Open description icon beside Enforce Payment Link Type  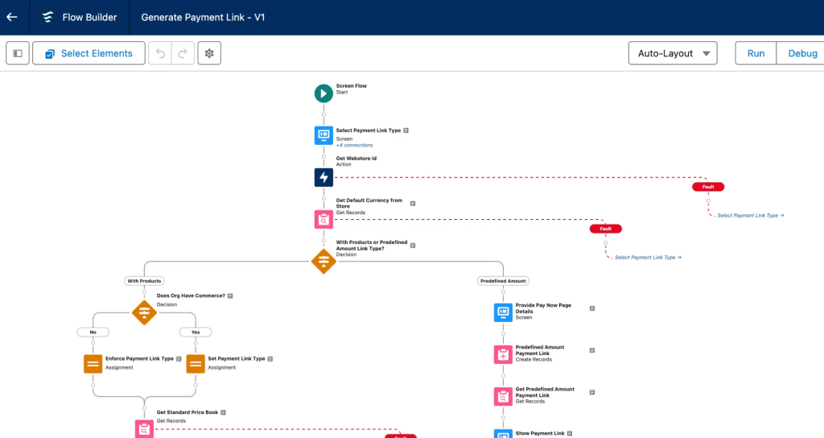pos(179,359)
